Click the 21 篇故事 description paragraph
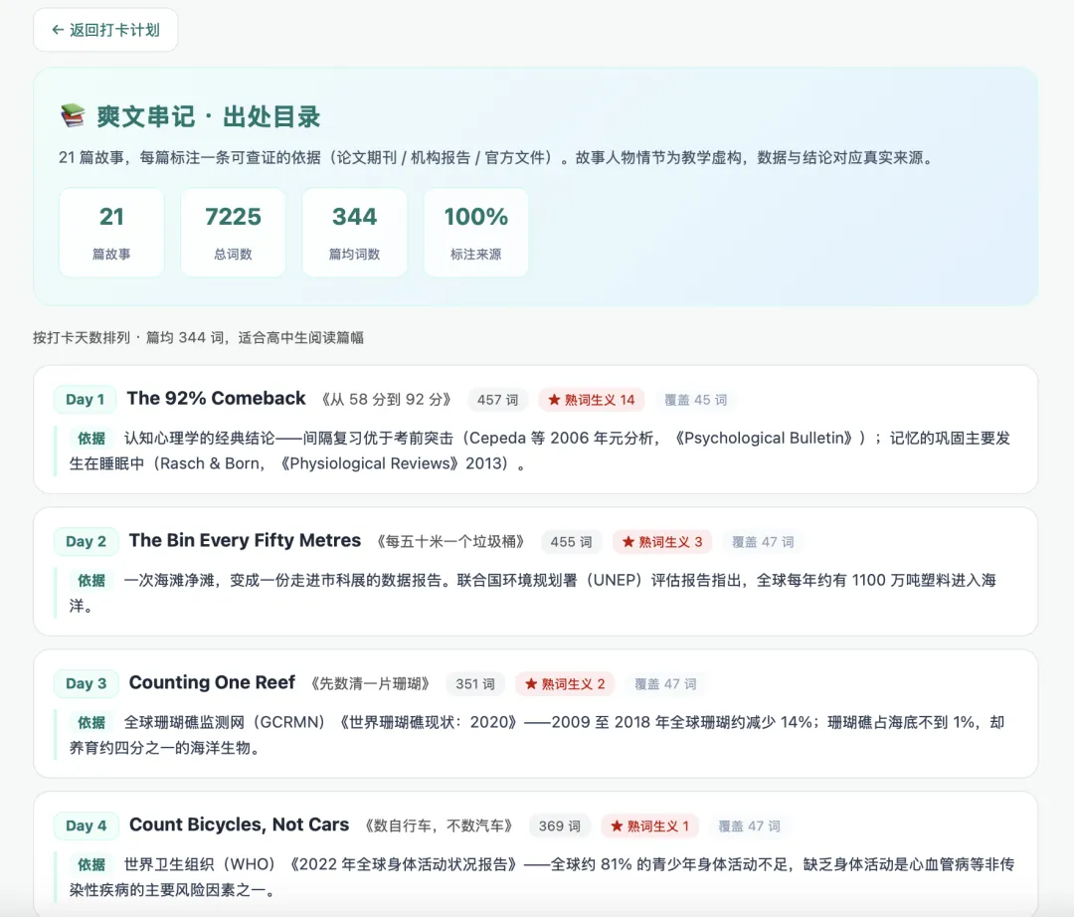This screenshot has width=1074, height=917. coord(497,157)
